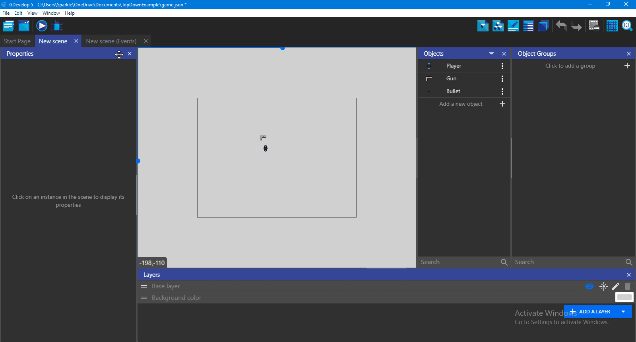The image size is (636, 342).
Task: Open Gun object options menu
Action: pos(502,79)
